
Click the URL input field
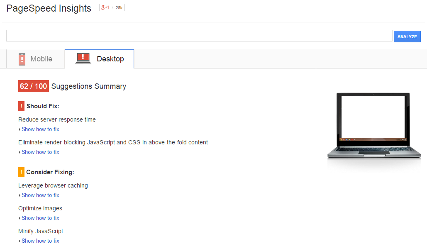(x=199, y=36)
